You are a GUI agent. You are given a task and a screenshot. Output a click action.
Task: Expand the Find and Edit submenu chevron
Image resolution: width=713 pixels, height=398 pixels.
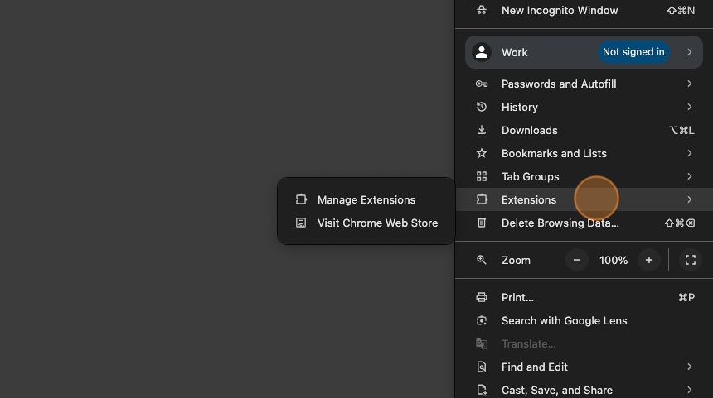[690, 367]
